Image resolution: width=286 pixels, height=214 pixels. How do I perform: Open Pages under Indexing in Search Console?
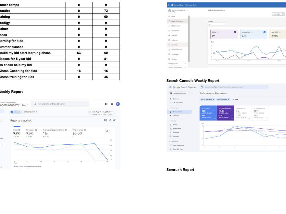click(x=175, y=125)
